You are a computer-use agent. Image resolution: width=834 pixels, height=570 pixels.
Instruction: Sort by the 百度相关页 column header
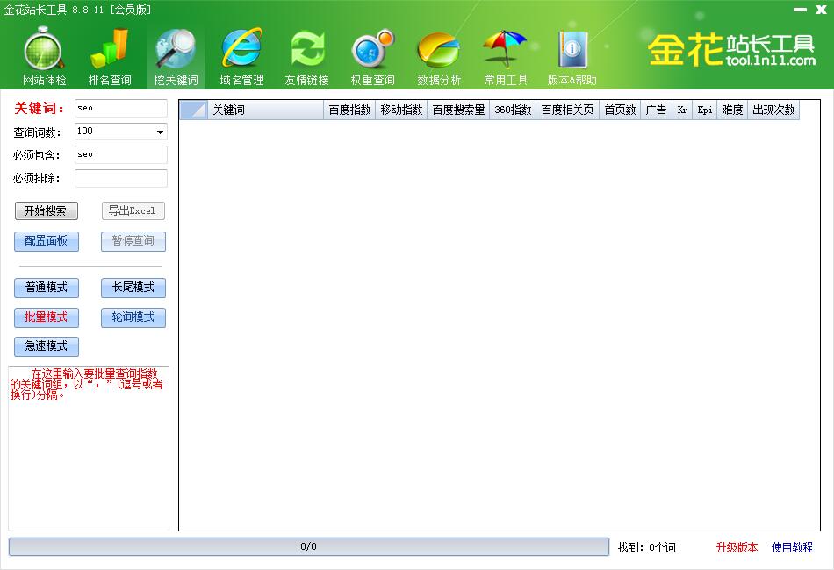point(567,110)
